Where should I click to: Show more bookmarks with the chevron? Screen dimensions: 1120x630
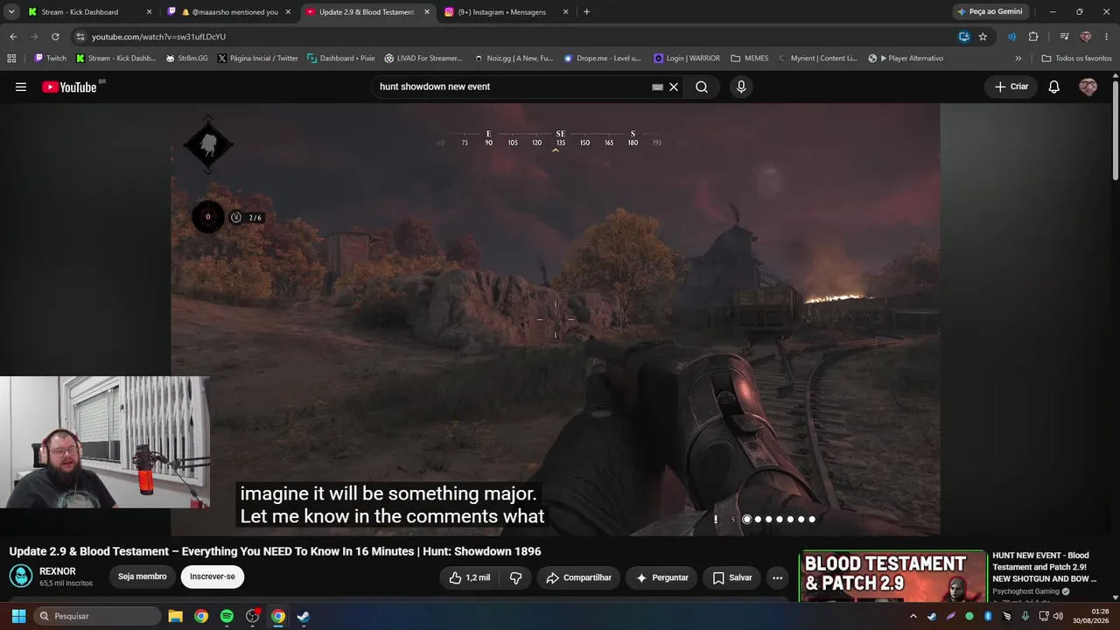1018,59
